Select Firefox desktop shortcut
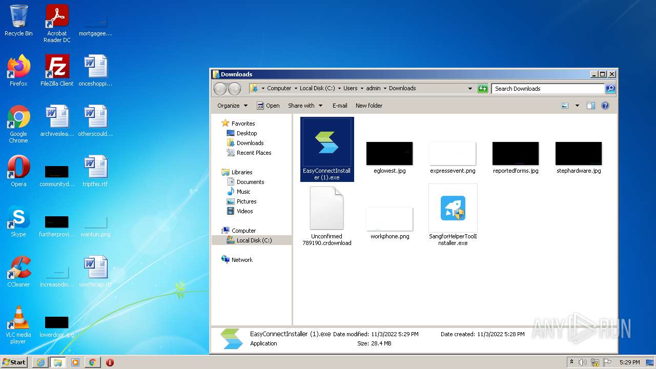656x369 pixels. point(18,71)
